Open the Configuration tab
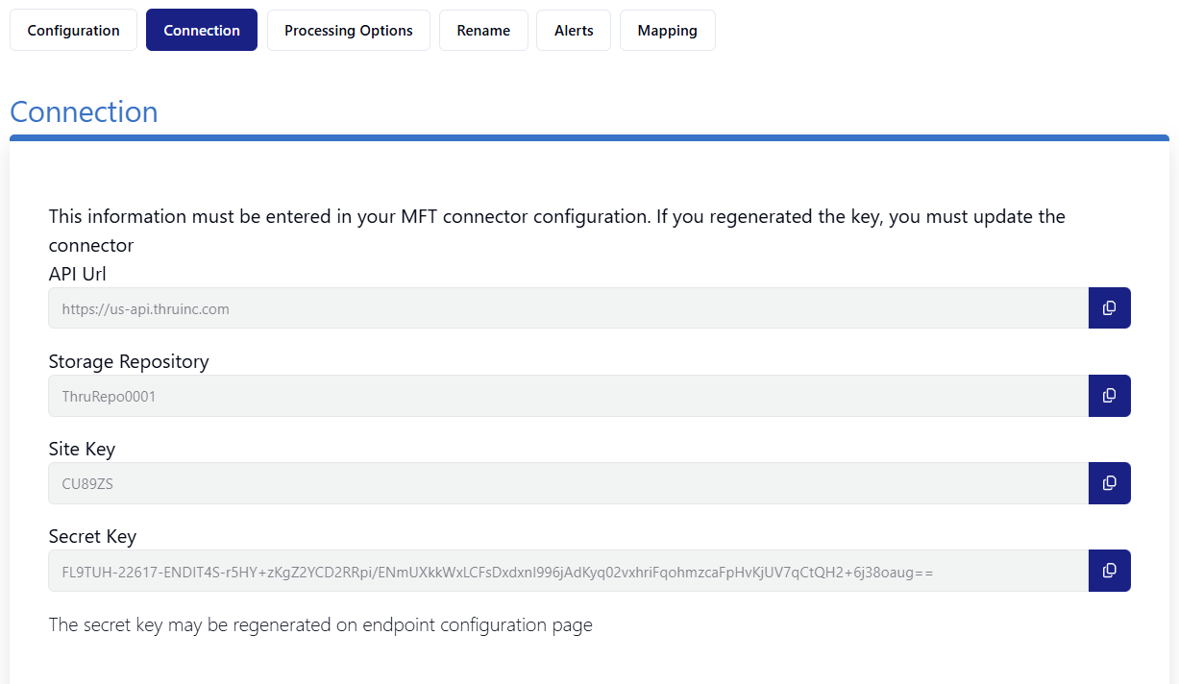1179x684 pixels. (x=73, y=31)
